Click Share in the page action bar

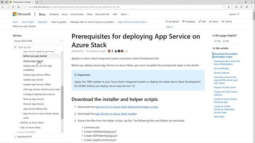click(214, 21)
